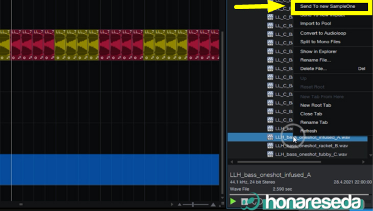Select the large blue clip in arrangement
This screenshot has width=373, height=211.
click(x=109, y=170)
